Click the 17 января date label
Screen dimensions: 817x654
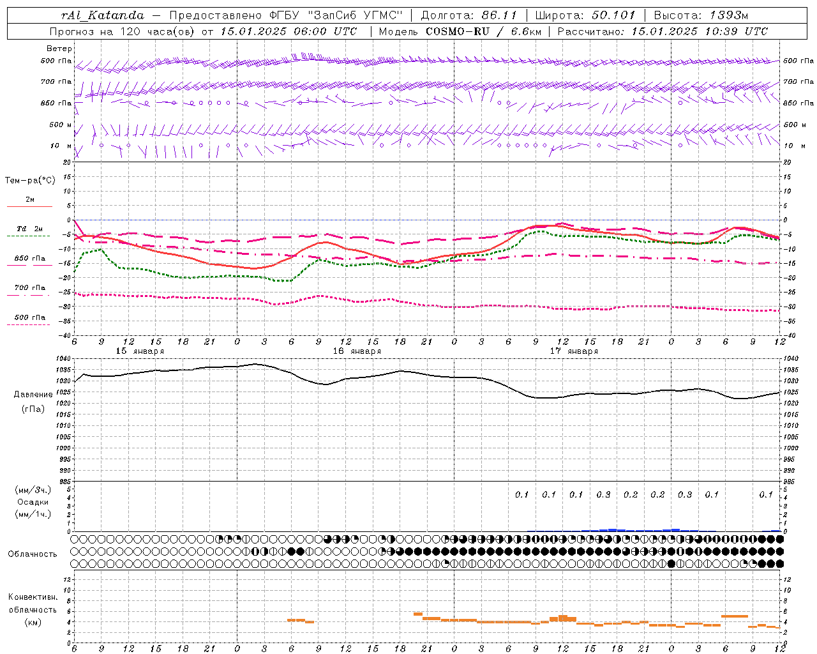pyautogui.click(x=574, y=351)
